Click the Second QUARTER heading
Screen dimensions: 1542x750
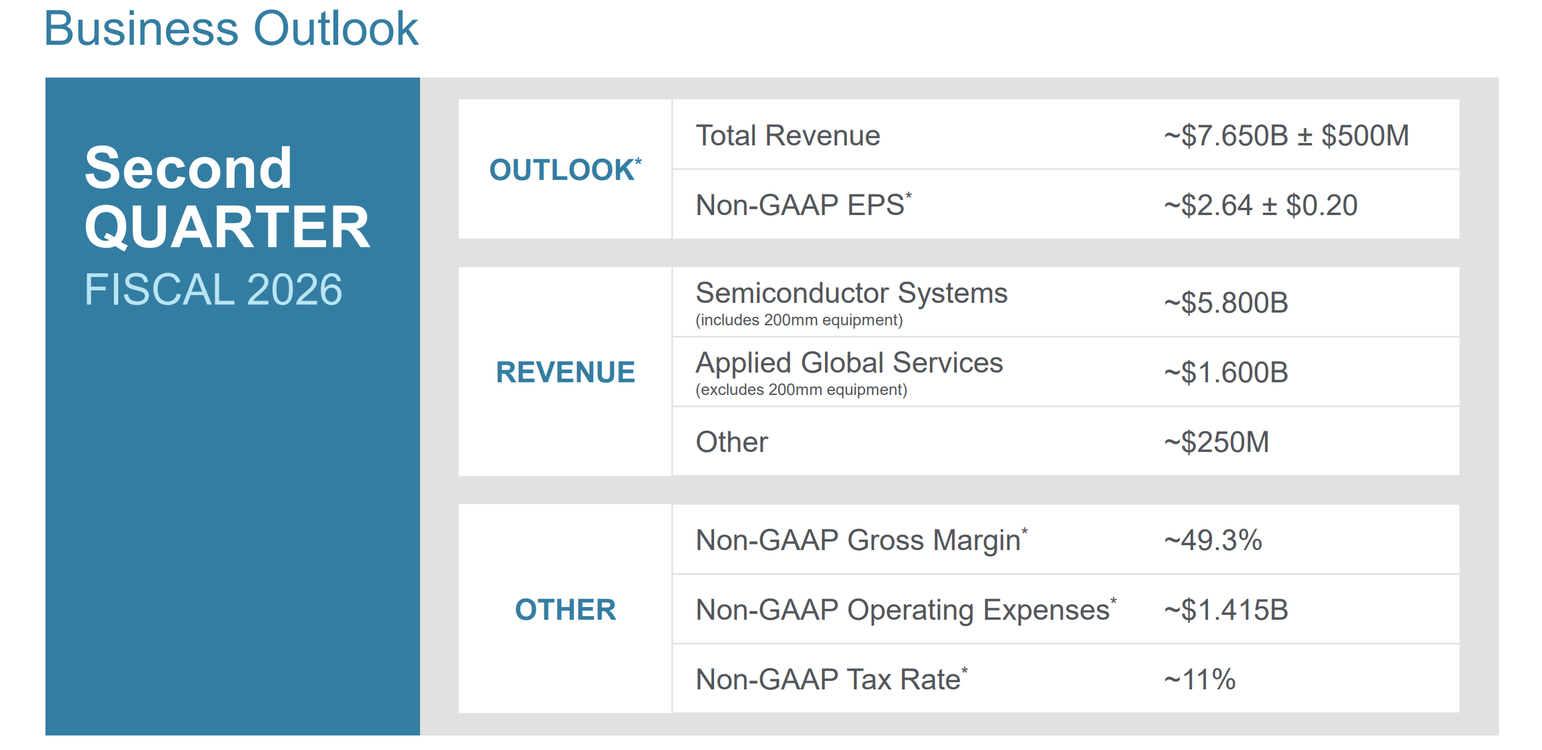[226, 197]
